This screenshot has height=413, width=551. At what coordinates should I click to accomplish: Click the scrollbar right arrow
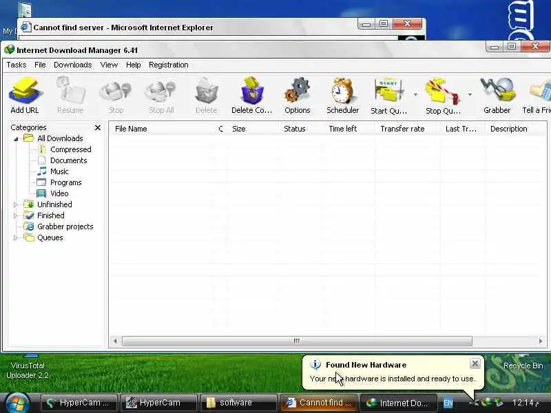point(541,341)
